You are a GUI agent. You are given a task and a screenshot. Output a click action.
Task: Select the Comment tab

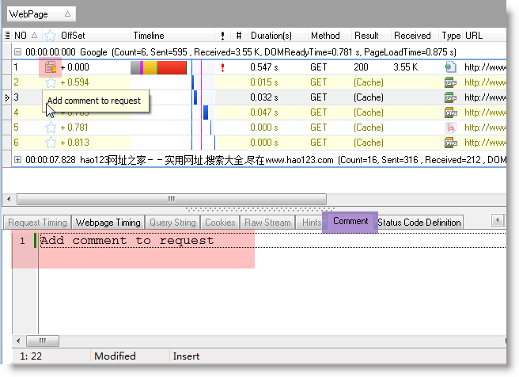350,222
